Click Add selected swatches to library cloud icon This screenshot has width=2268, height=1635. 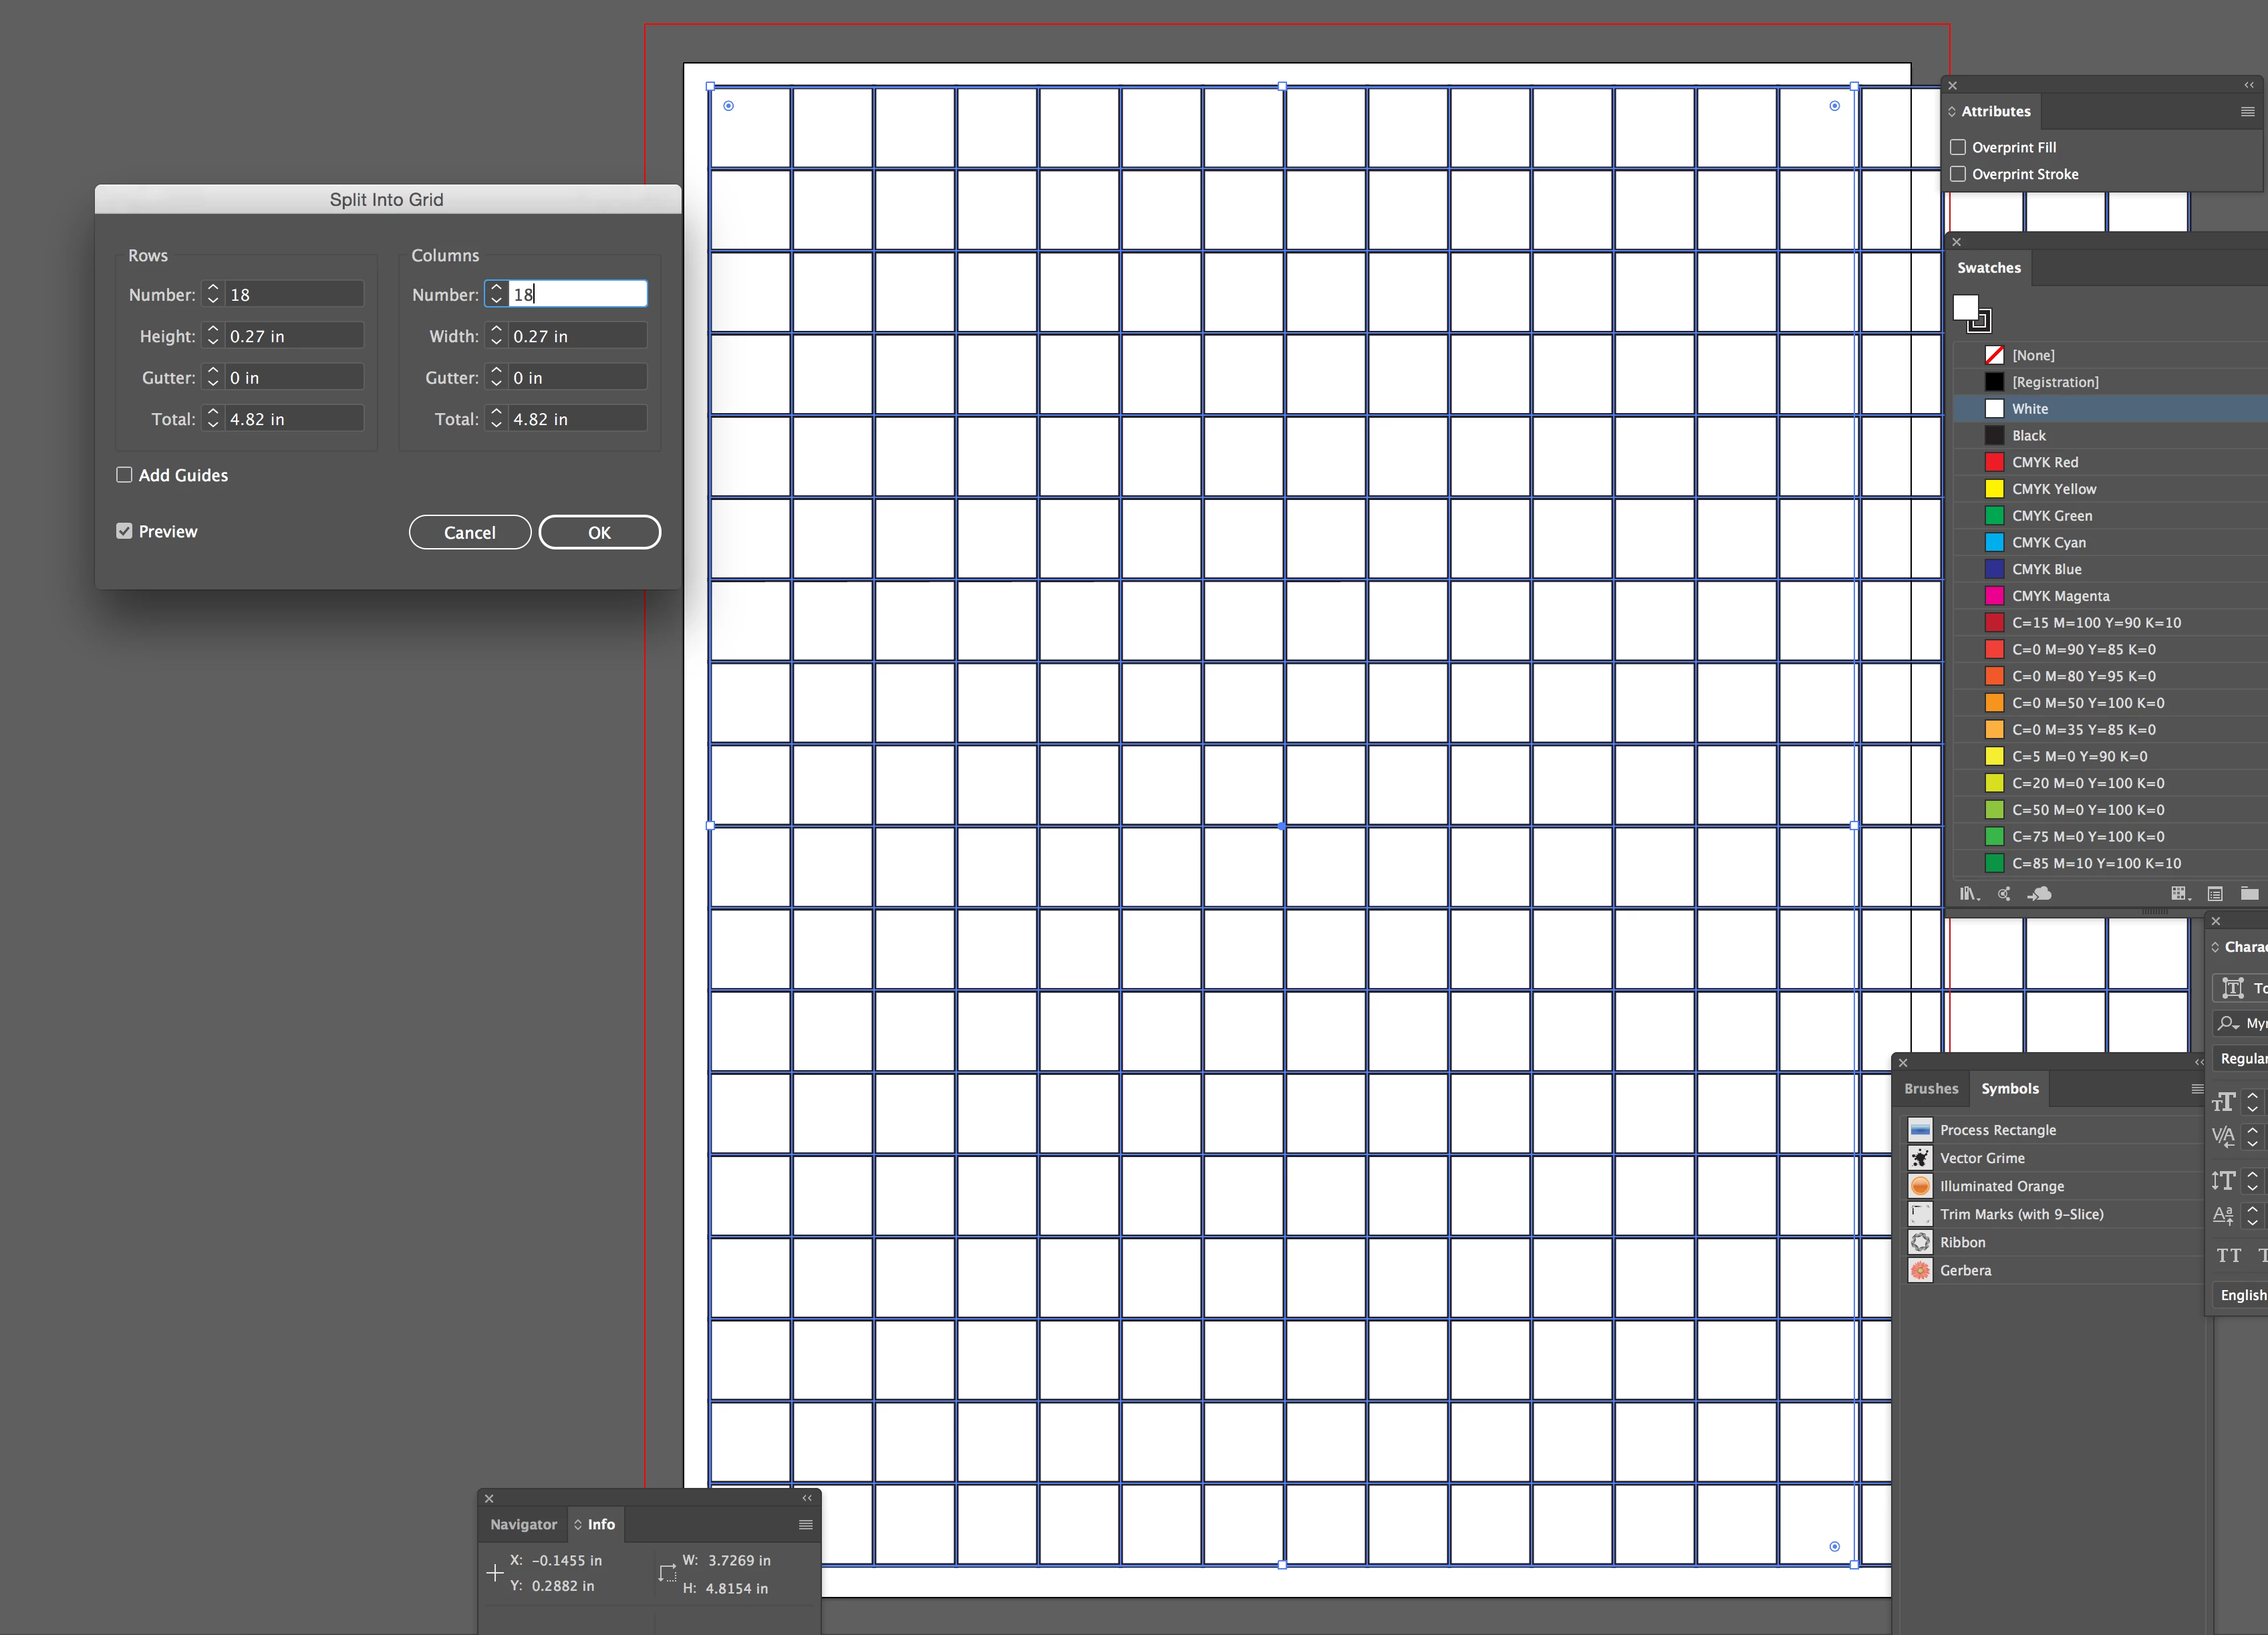pyautogui.click(x=2040, y=894)
